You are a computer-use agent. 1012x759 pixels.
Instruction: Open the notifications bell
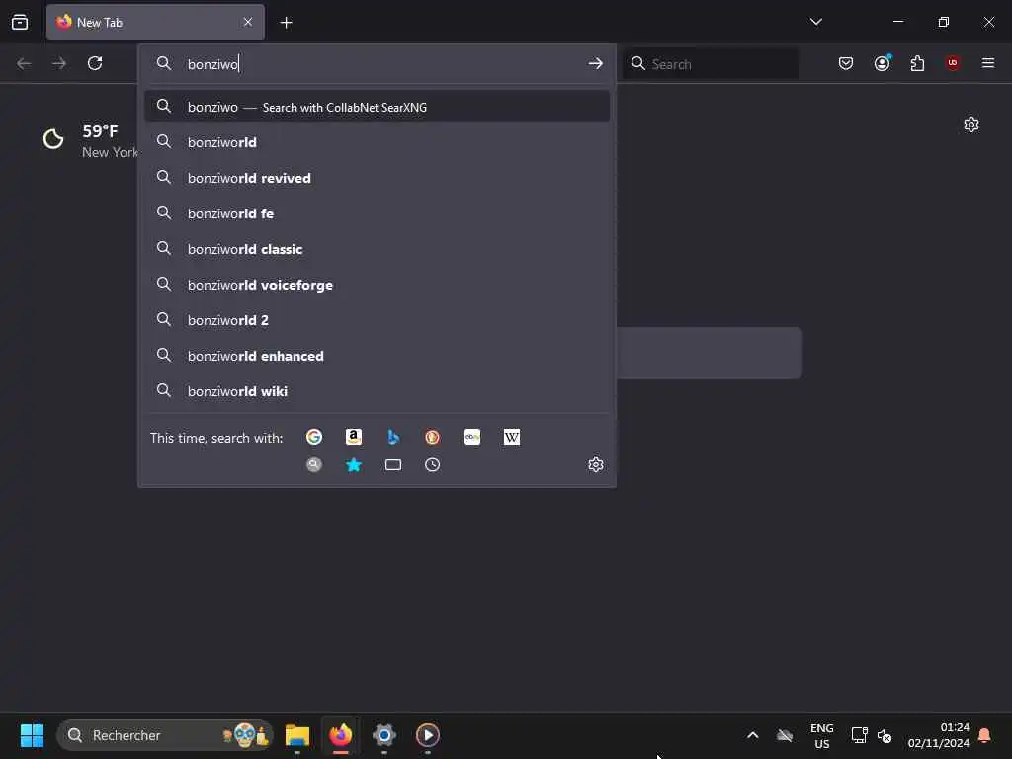pos(985,735)
